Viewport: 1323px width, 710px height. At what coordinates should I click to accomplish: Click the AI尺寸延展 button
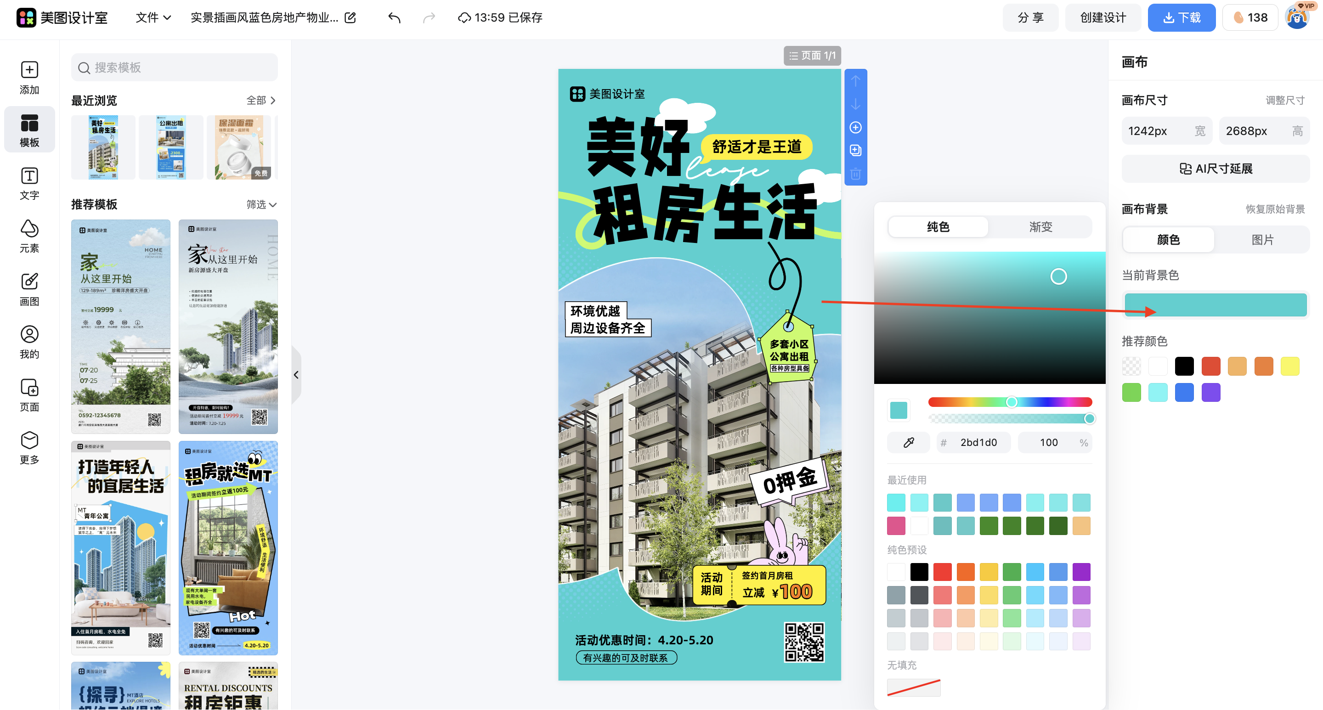coord(1216,169)
